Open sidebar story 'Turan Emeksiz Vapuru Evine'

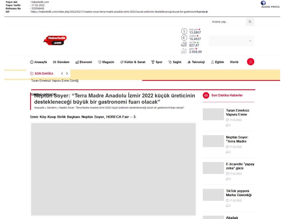coord(237,112)
